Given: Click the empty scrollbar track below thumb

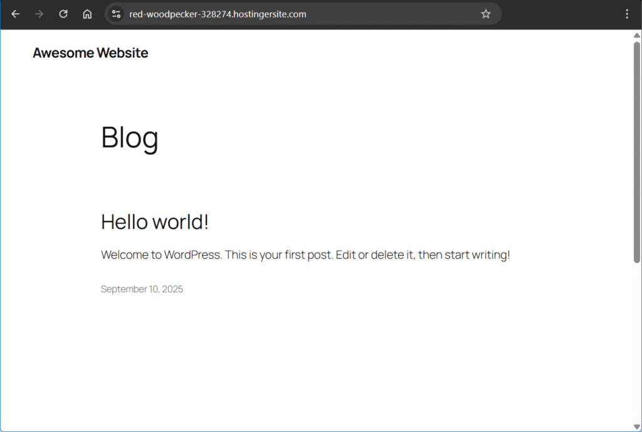Looking at the screenshot, I should (637, 345).
